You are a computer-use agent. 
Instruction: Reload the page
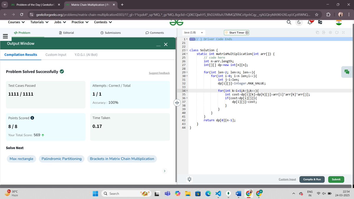(22, 14)
